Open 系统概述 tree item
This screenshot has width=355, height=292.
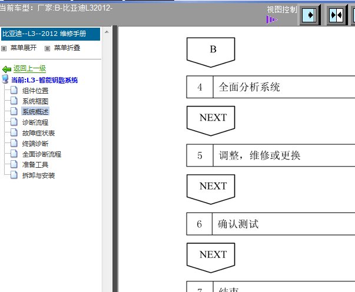pyautogui.click(x=35, y=112)
